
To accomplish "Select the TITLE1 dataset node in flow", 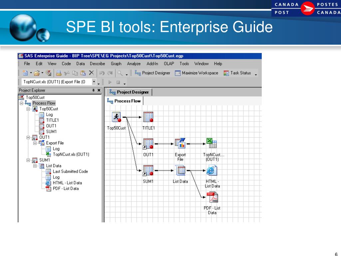I will click(x=148, y=117).
